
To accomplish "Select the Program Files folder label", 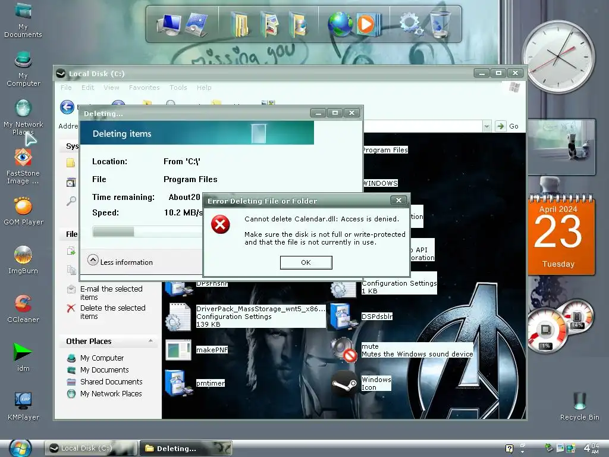I will (385, 150).
